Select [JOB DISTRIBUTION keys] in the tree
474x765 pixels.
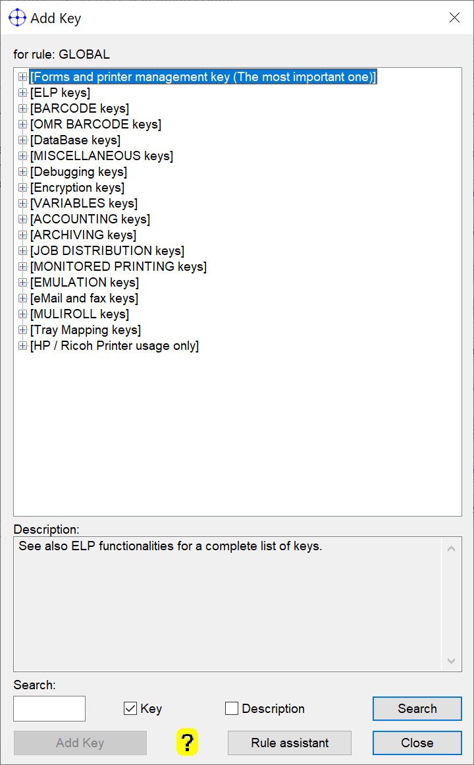click(x=107, y=251)
